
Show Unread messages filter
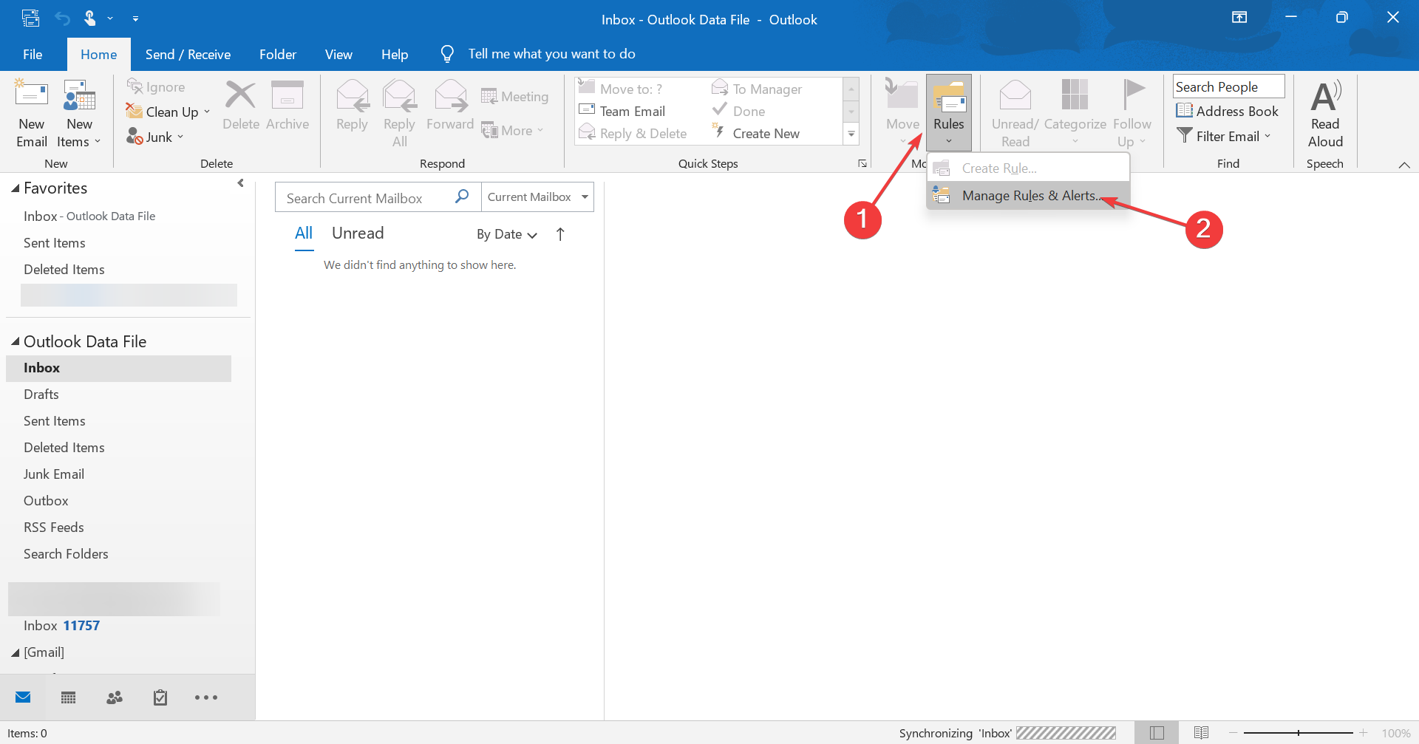click(x=358, y=233)
